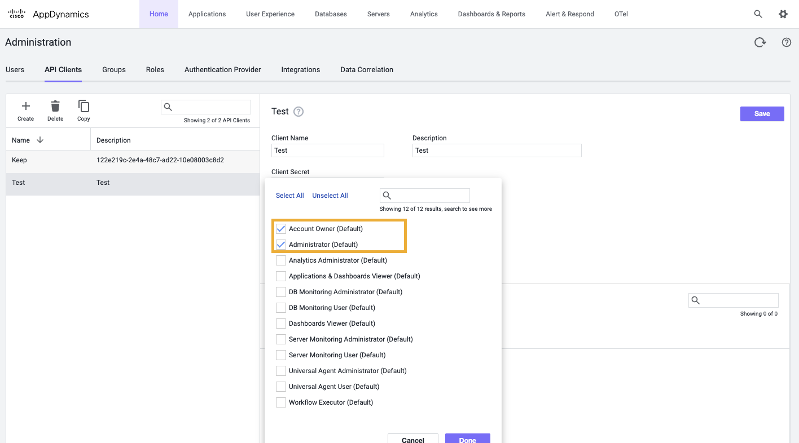This screenshot has height=443, width=799.
Task: Click the Client Name input field
Action: coord(328,150)
